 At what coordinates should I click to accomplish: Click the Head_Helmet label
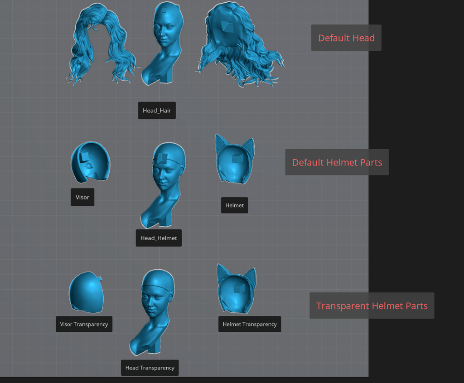click(x=159, y=238)
